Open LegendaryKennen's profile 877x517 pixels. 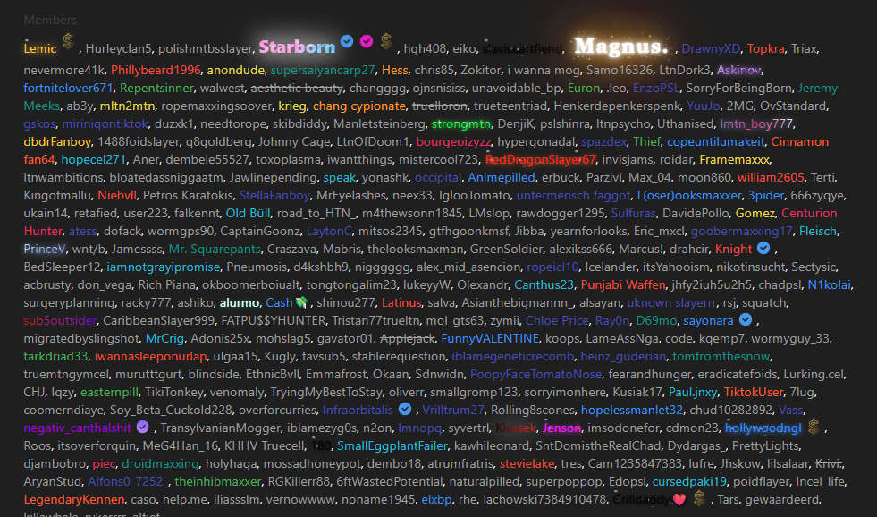click(x=74, y=500)
